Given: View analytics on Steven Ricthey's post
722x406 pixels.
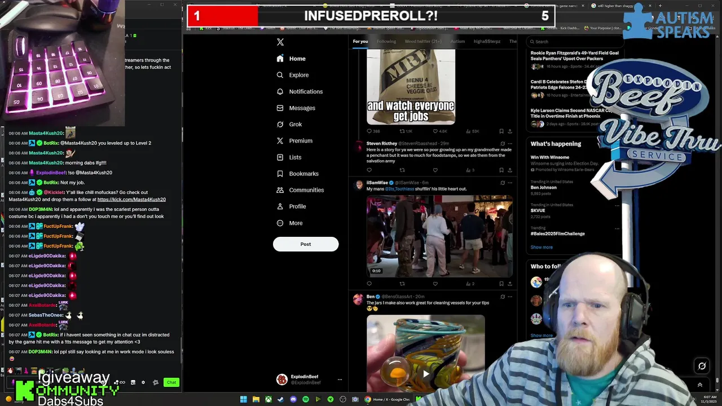Looking at the screenshot, I should tap(470, 170).
